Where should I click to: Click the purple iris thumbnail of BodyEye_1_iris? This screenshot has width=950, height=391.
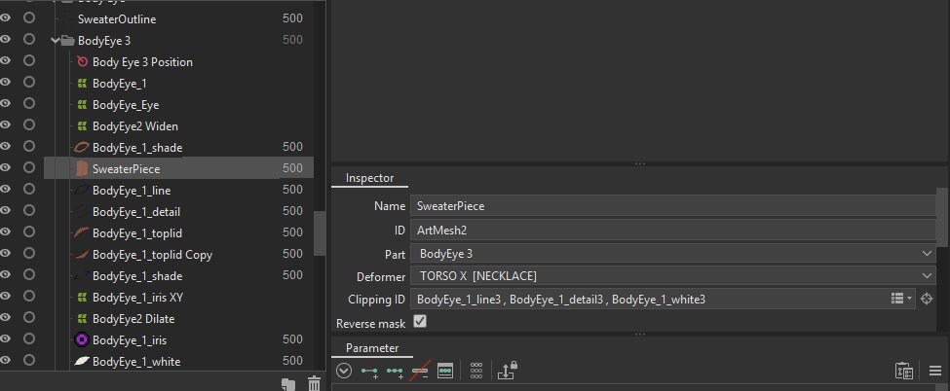coord(82,340)
